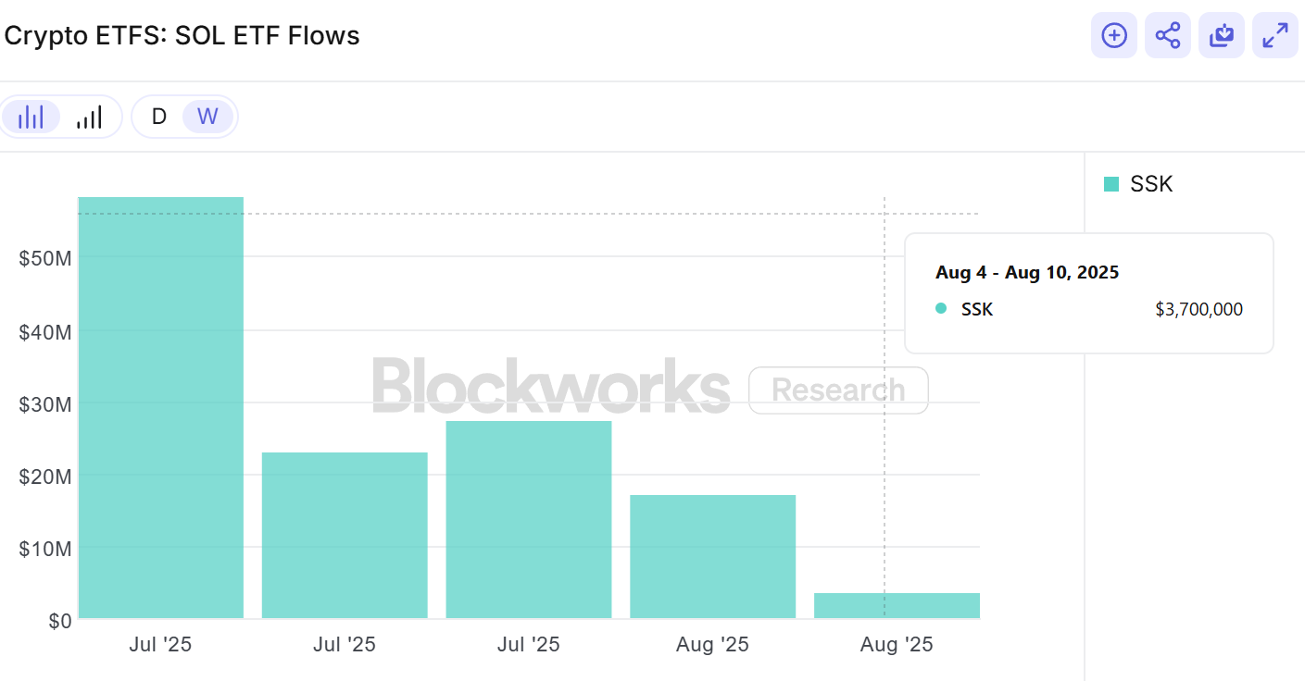Click the Research button
Image resolution: width=1305 pixels, height=681 pixels.
coord(837,390)
